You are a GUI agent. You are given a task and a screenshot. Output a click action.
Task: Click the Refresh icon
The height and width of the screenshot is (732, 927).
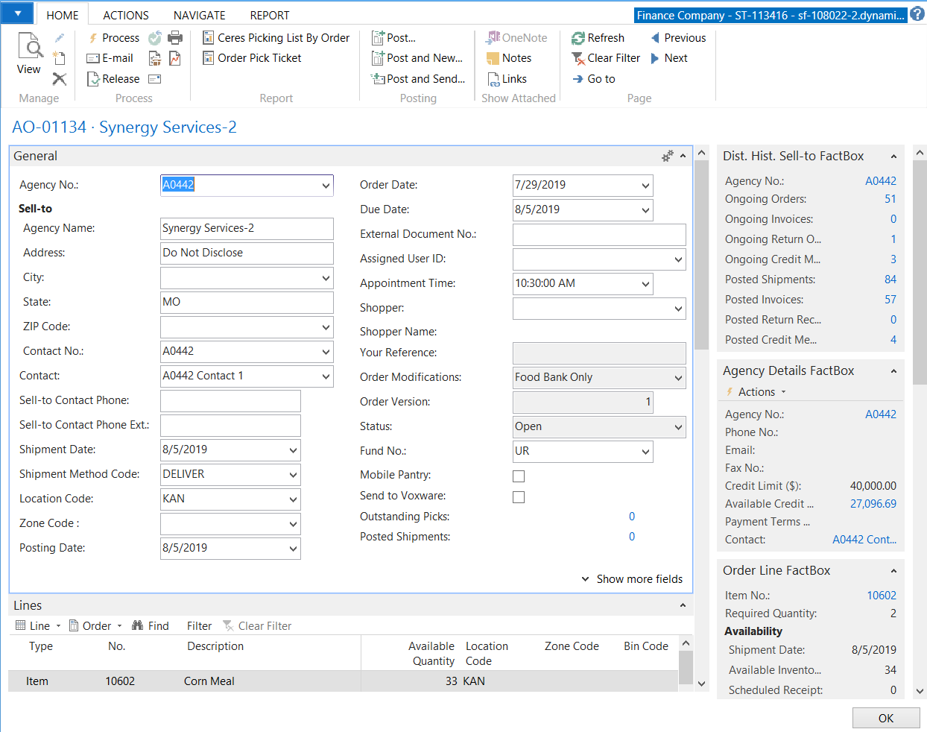click(x=578, y=38)
